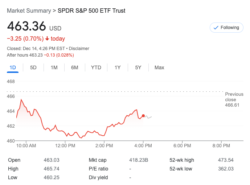
Task: Click the Market Summary breadcrumb
Action: [x=29, y=11]
